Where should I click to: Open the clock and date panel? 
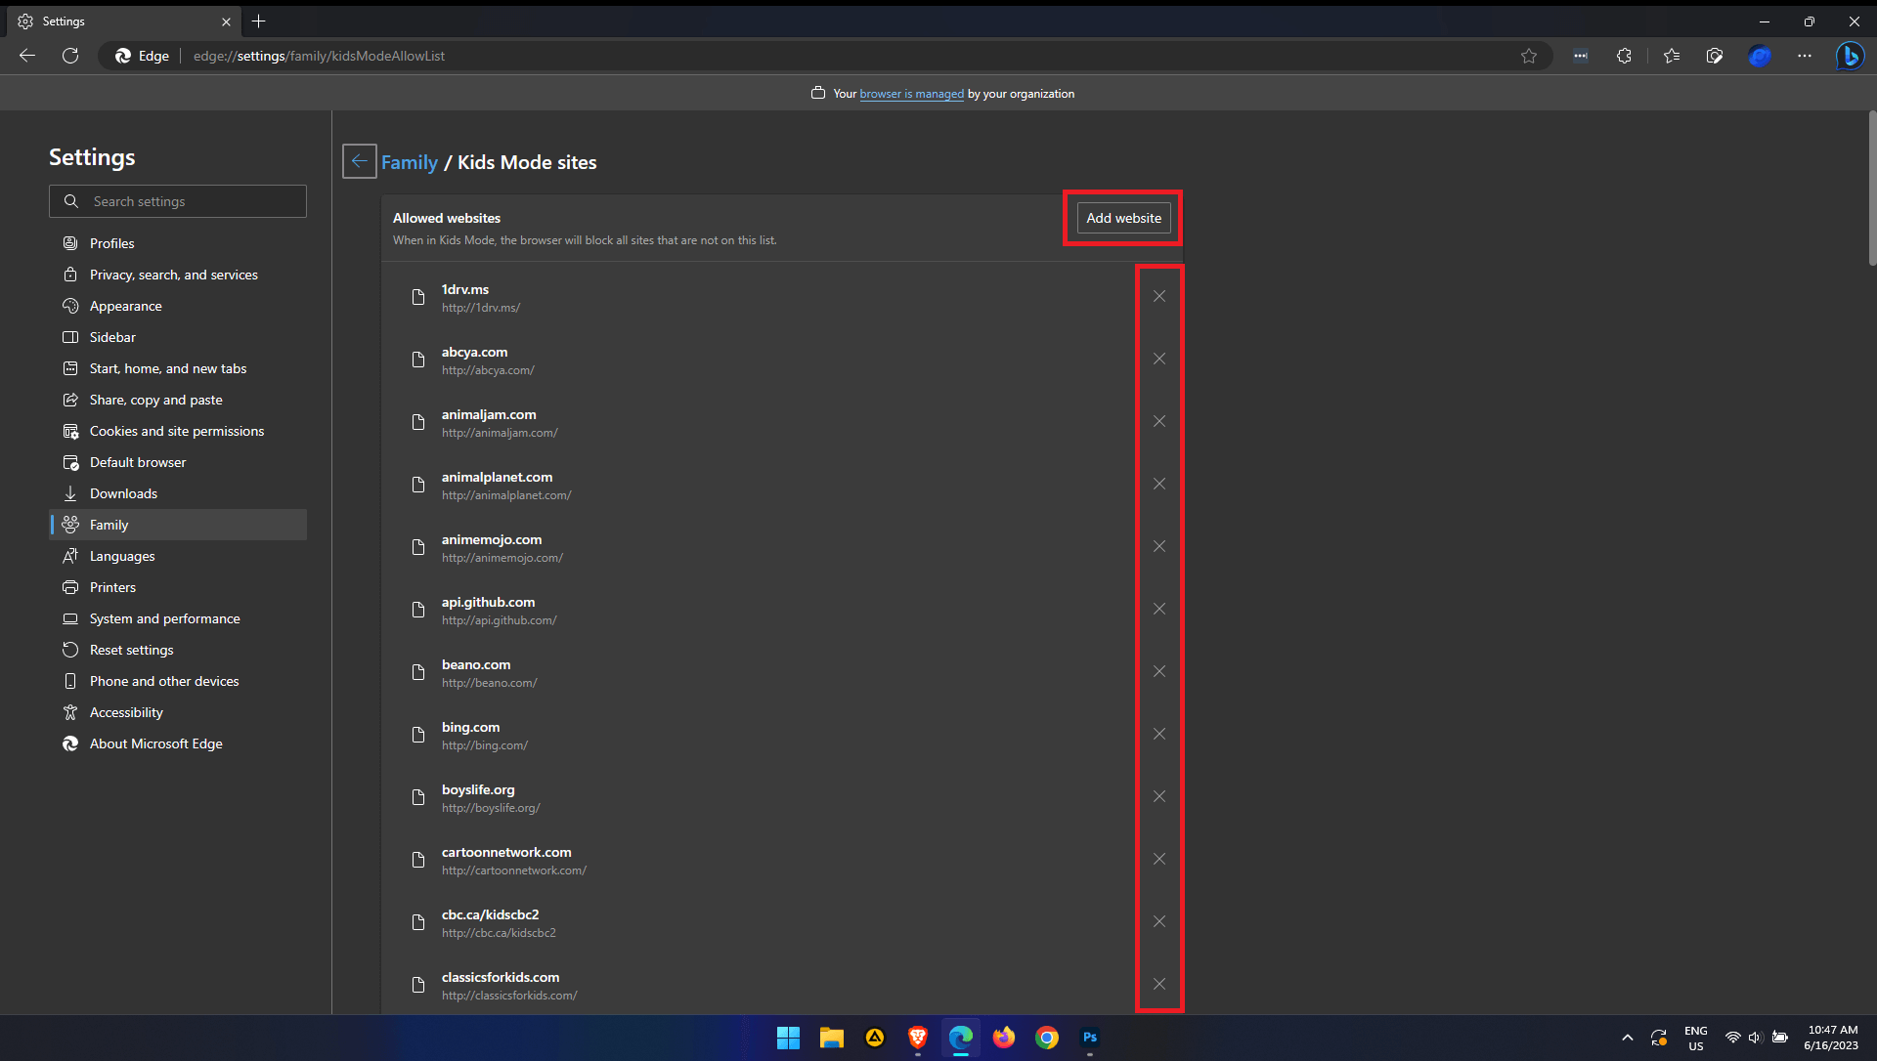pos(1831,1038)
